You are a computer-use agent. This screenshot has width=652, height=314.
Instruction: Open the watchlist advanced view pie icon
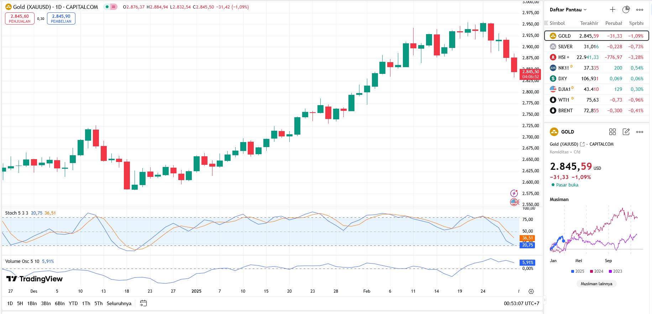click(x=626, y=10)
